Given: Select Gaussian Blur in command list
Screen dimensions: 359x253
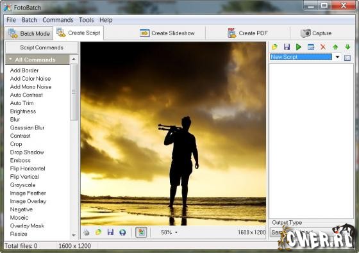Looking at the screenshot, I should (x=27, y=127).
